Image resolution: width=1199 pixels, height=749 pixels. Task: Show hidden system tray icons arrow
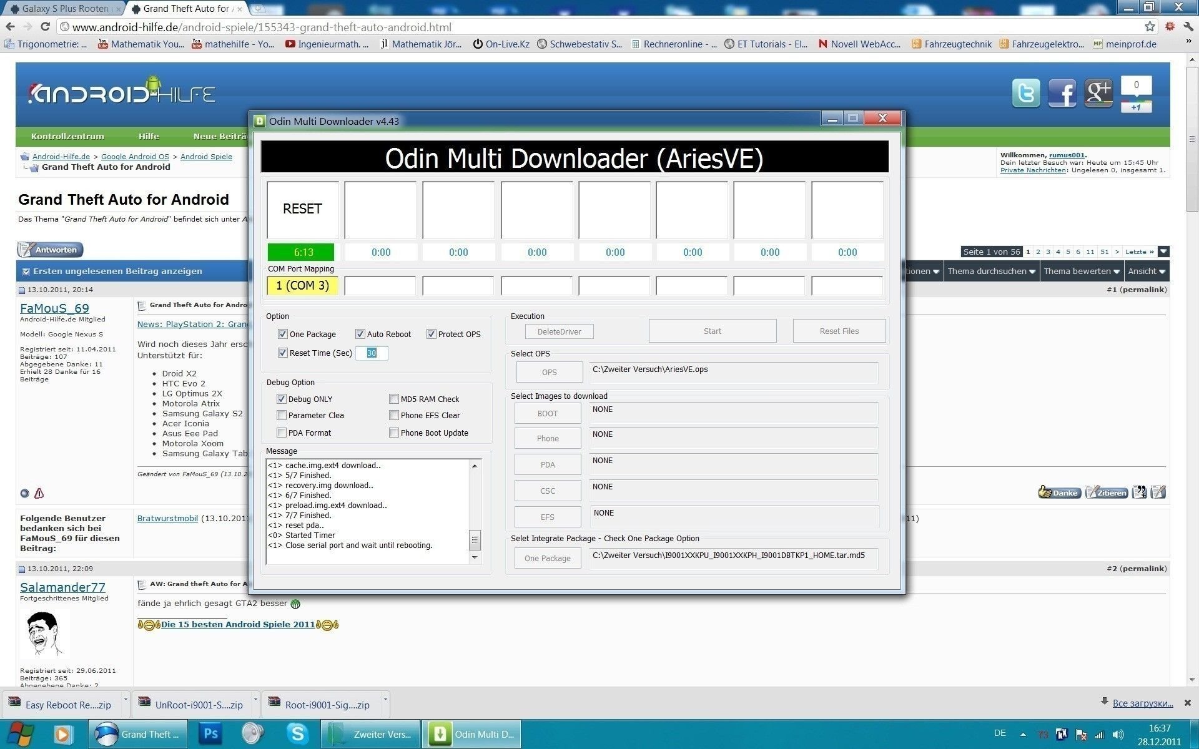(x=1023, y=735)
